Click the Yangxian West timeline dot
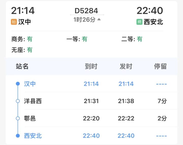183x145 pixels. point(18,101)
